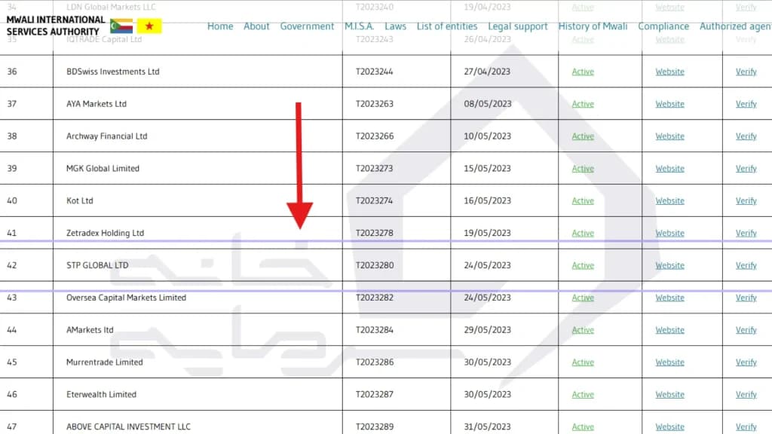Viewport: 772px width, 434px height.
Task: Open Website link for Eterwealth Limited
Action: pos(669,395)
